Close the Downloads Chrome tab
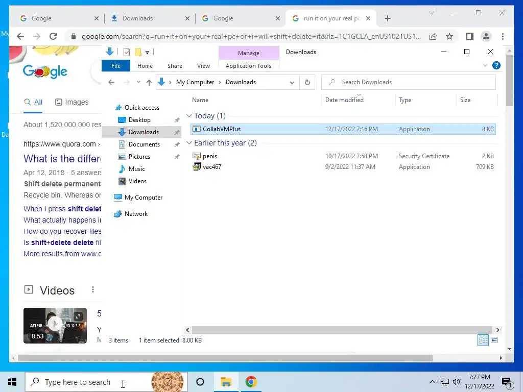523x392 pixels. (x=187, y=18)
